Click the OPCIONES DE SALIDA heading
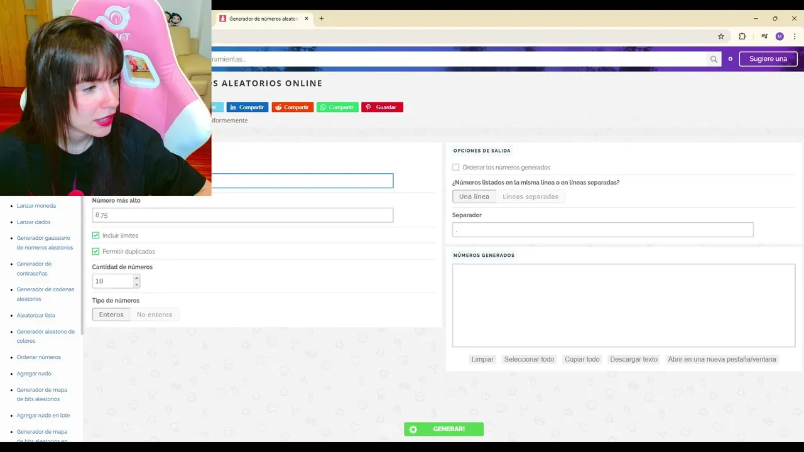Screen dimensions: 804x452 482,151
